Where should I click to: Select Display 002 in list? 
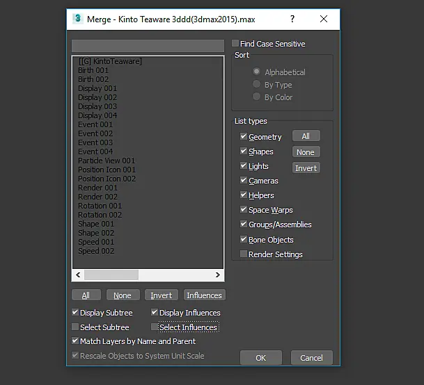97,97
